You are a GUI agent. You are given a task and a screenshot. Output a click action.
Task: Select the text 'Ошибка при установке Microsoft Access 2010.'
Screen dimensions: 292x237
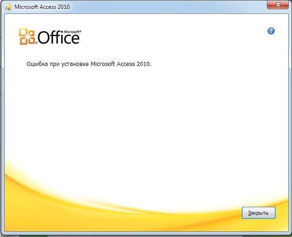[89, 64]
